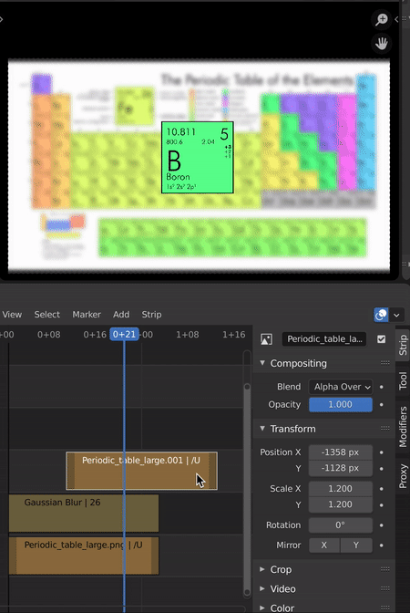This screenshot has height=613, width=410.
Task: Animate Blend property with its keyframe dot
Action: click(381, 387)
